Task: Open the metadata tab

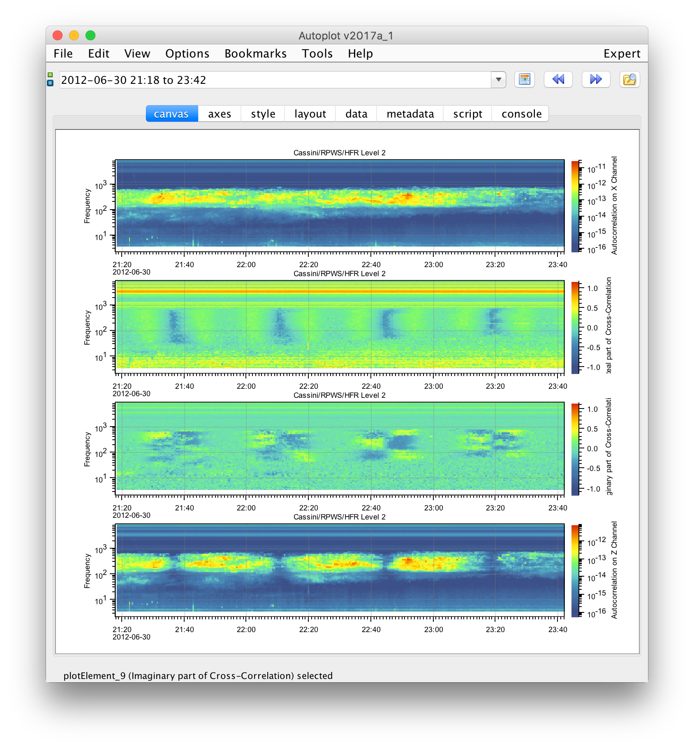Action: (x=410, y=114)
